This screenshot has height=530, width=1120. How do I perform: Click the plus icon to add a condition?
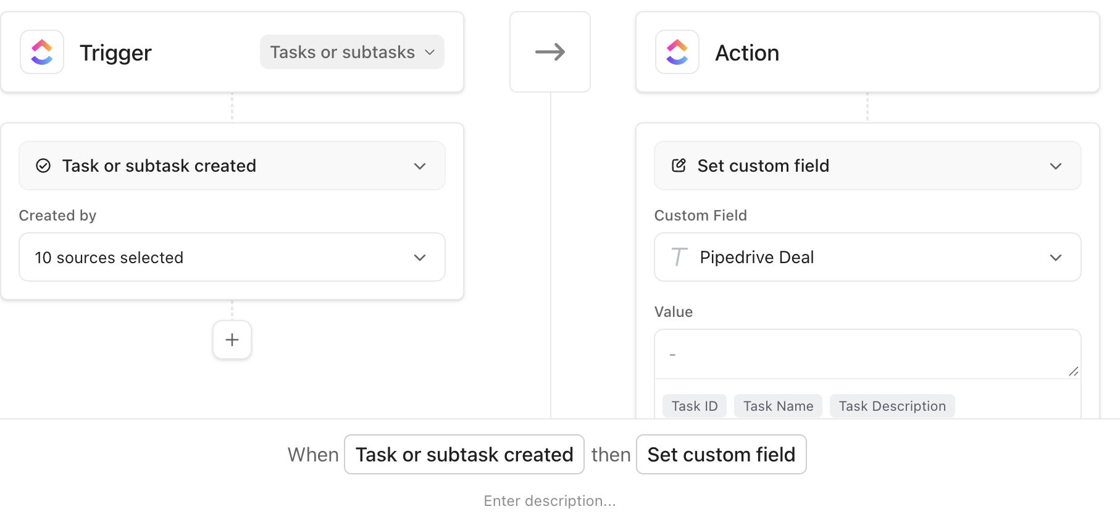232,340
